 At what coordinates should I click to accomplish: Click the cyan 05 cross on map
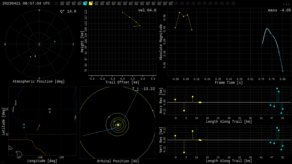(x=24, y=127)
